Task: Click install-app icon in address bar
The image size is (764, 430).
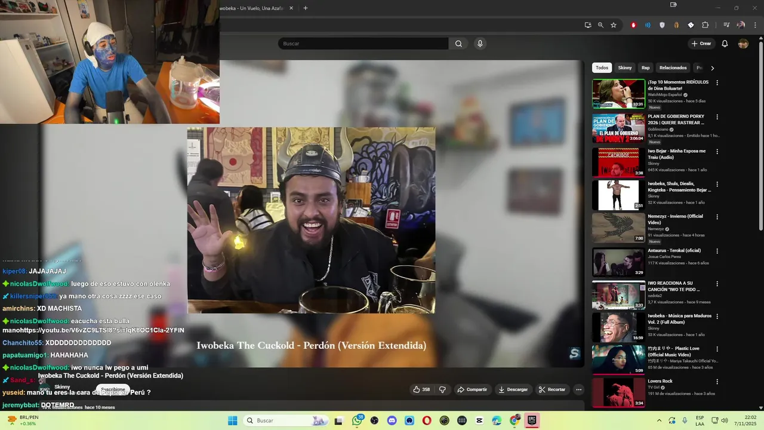Action: (588, 25)
